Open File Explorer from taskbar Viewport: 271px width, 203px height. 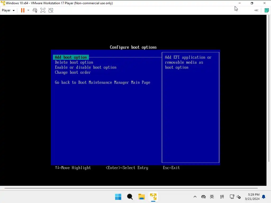[142, 197]
